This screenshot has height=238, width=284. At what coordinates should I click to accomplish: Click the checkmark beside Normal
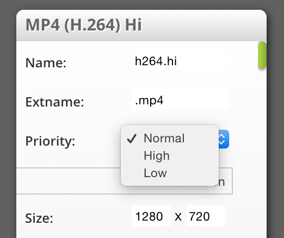coord(132,139)
